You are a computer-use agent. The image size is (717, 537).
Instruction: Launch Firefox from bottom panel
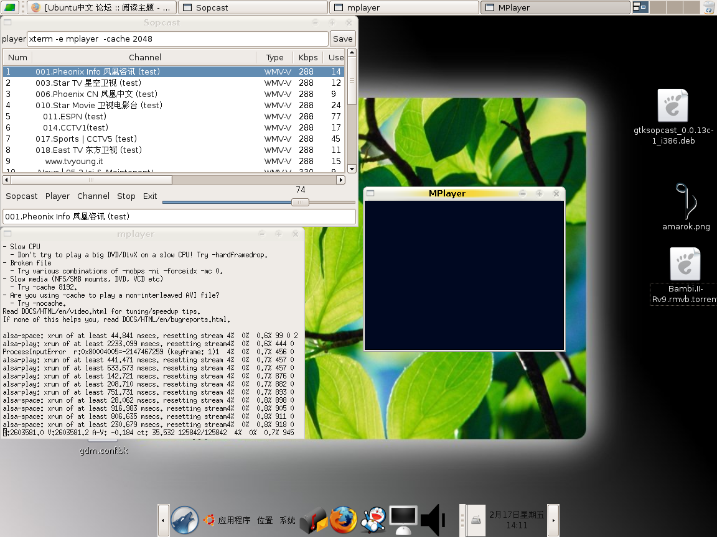tap(343, 520)
